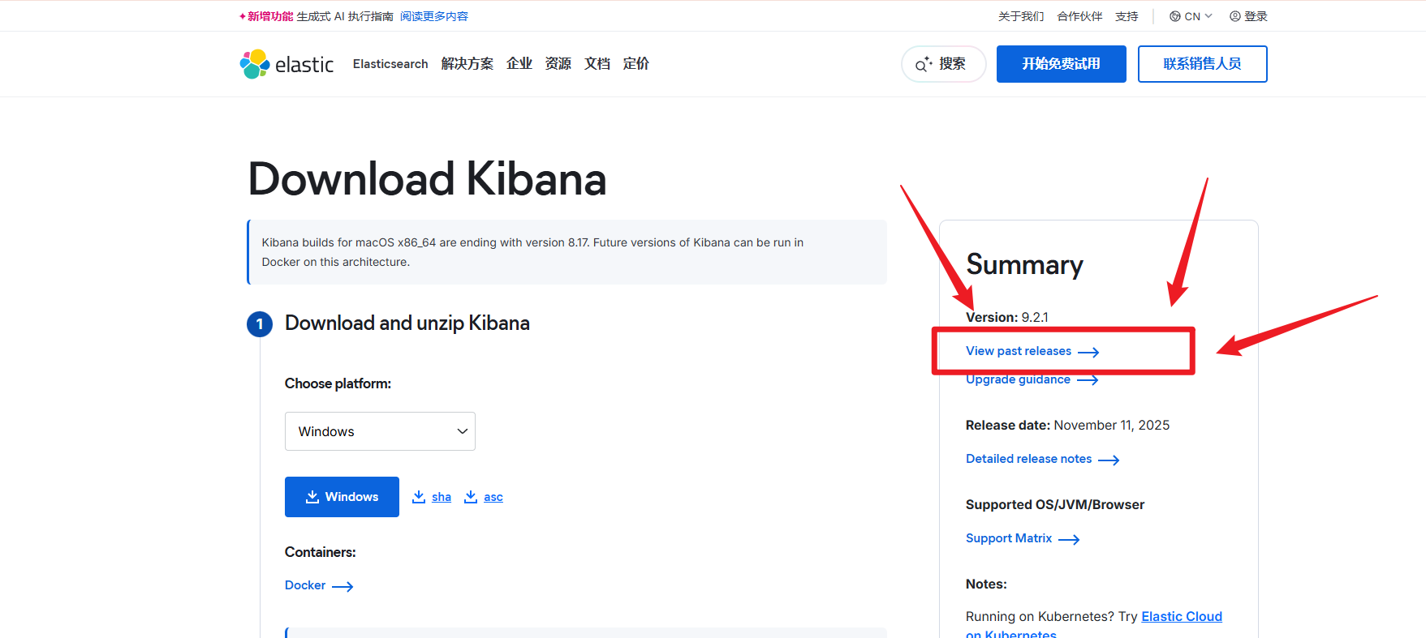The image size is (1426, 638).
Task: Click the 支持 link
Action: tap(1127, 16)
